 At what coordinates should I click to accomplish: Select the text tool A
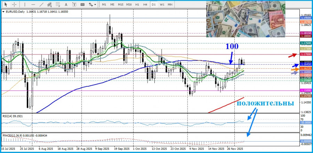(x=66, y=5)
